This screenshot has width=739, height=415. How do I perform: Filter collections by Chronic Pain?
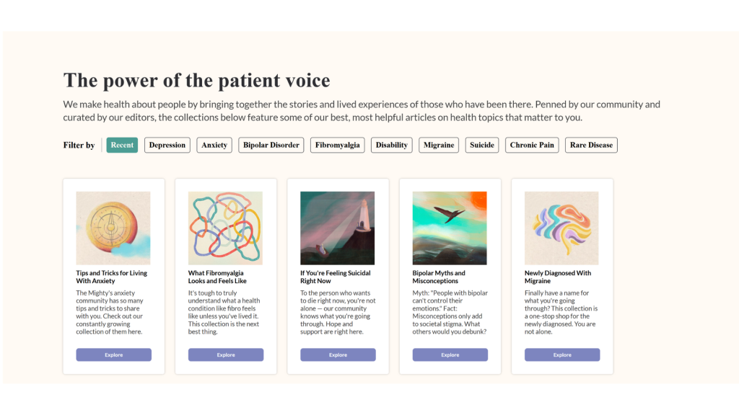pyautogui.click(x=531, y=145)
